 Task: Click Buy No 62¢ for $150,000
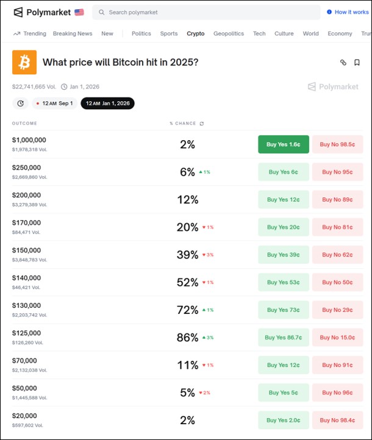(x=337, y=255)
